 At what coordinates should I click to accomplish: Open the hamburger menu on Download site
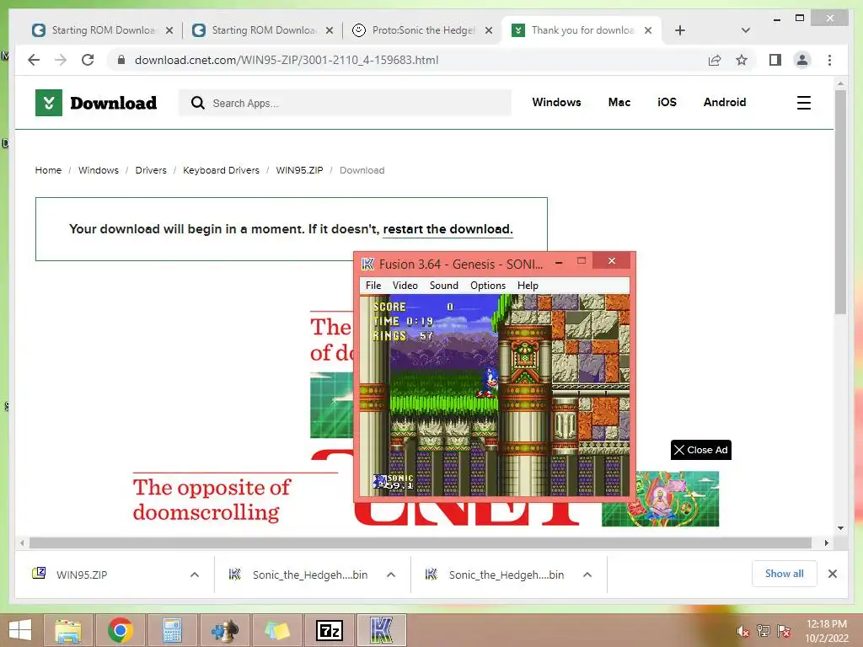pyautogui.click(x=803, y=103)
